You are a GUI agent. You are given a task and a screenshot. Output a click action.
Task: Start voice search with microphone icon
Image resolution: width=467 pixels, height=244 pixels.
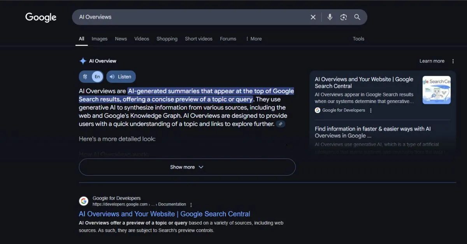point(330,17)
